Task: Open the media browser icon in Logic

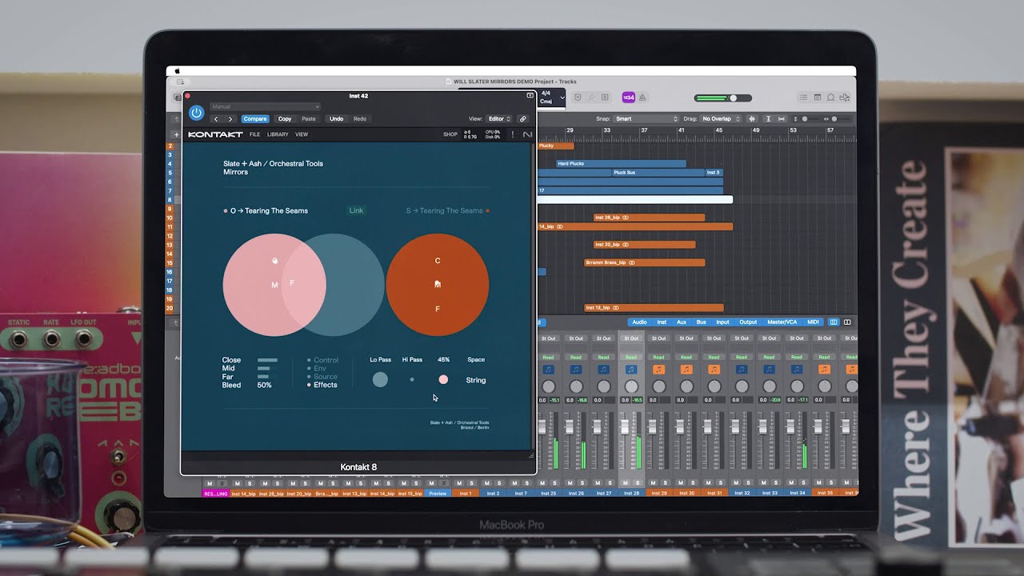Action: 844,98
